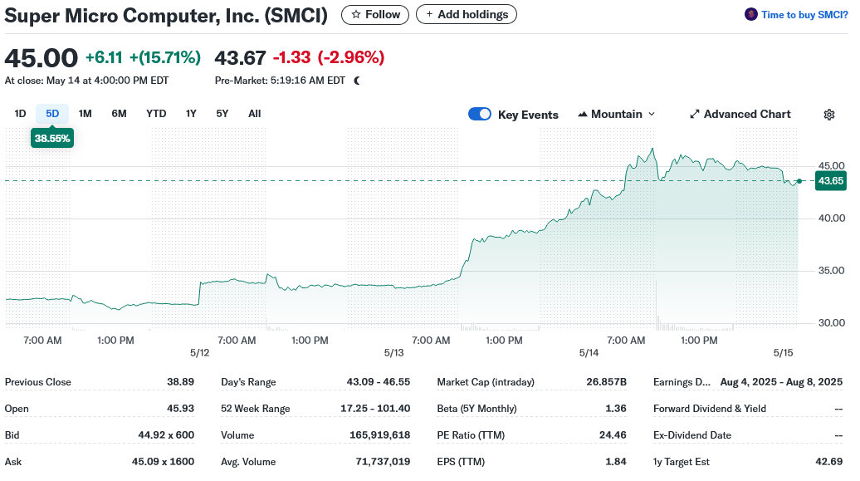Click the Advanced Chart expand arrows icon
This screenshot has width=860, height=481.
click(x=695, y=114)
